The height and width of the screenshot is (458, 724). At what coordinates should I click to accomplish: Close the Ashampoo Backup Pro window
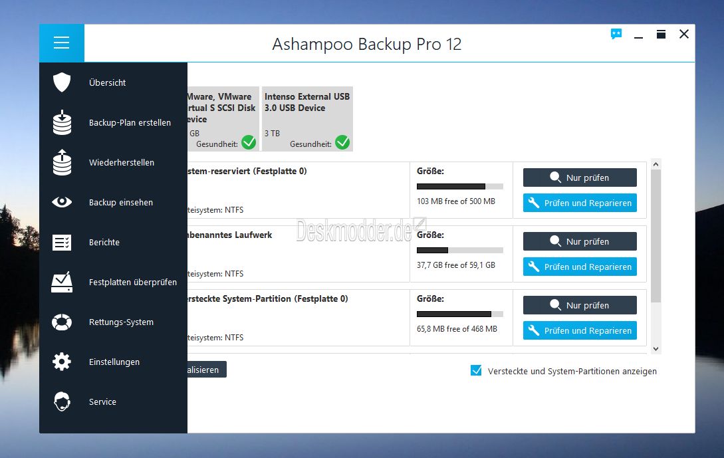coord(684,34)
